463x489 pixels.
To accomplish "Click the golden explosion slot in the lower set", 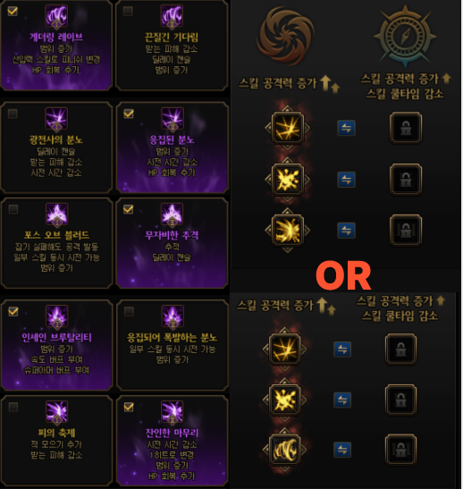I will 284,400.
